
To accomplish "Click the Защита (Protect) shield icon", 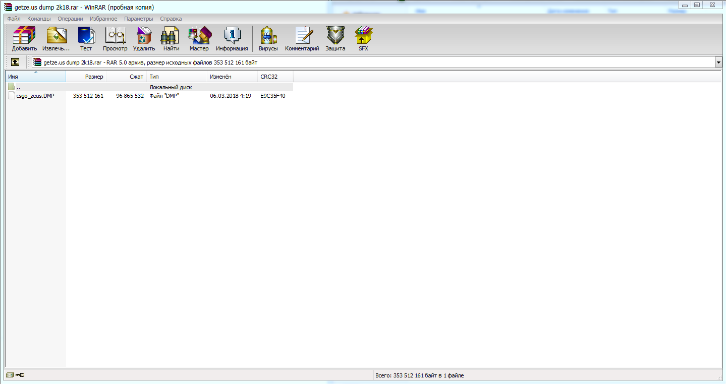I will [335, 39].
